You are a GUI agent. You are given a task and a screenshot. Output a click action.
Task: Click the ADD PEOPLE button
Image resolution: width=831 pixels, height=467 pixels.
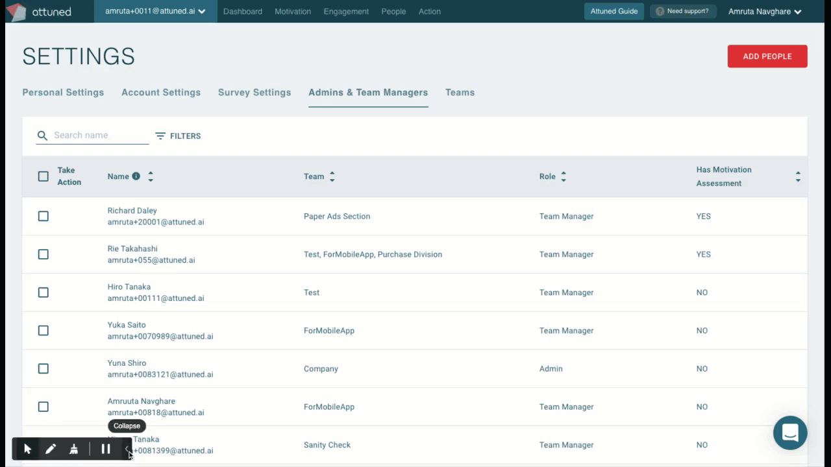(767, 56)
